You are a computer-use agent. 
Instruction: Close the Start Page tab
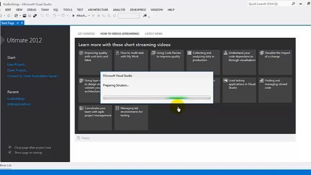click(x=22, y=23)
